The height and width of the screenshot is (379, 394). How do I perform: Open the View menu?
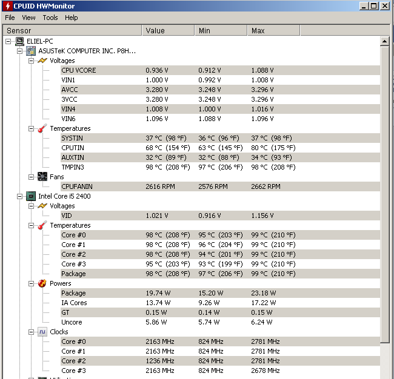click(x=28, y=18)
